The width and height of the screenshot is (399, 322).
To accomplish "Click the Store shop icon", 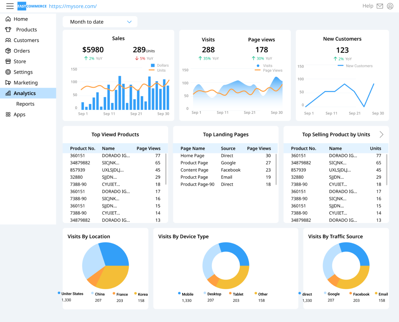I will coord(8,61).
